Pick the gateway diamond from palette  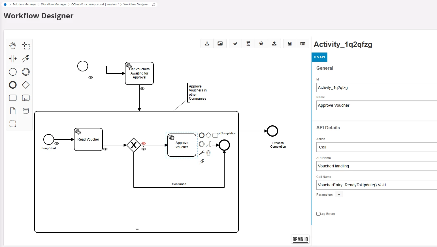point(26,85)
